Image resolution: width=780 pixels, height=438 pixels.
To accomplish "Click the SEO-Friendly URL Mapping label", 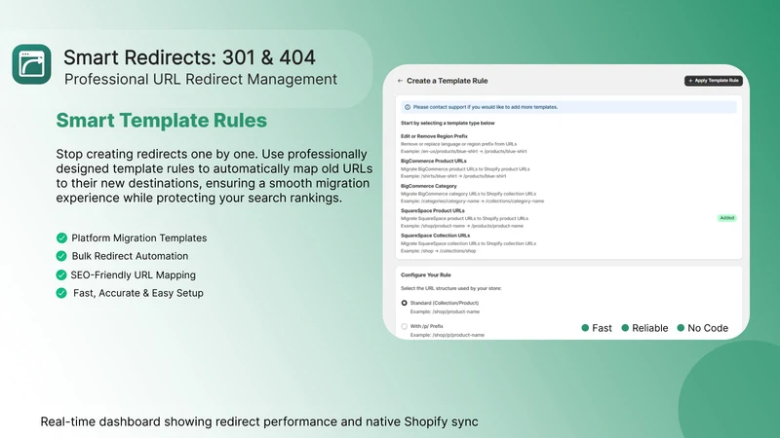I will coord(134,275).
